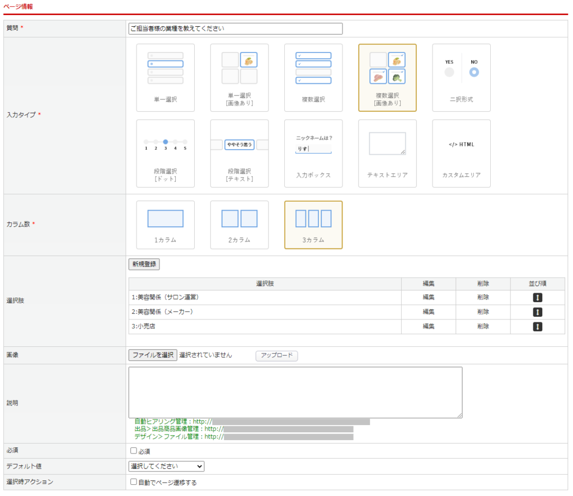Choose the 2カラム layout option

(x=239, y=225)
